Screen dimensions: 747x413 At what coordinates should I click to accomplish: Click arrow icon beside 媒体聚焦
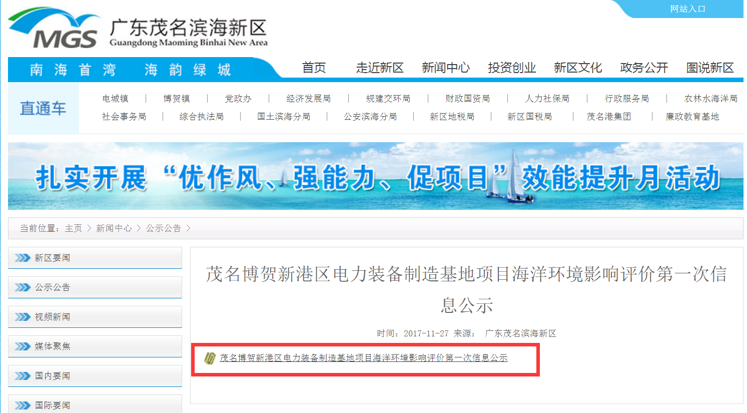tap(23, 346)
